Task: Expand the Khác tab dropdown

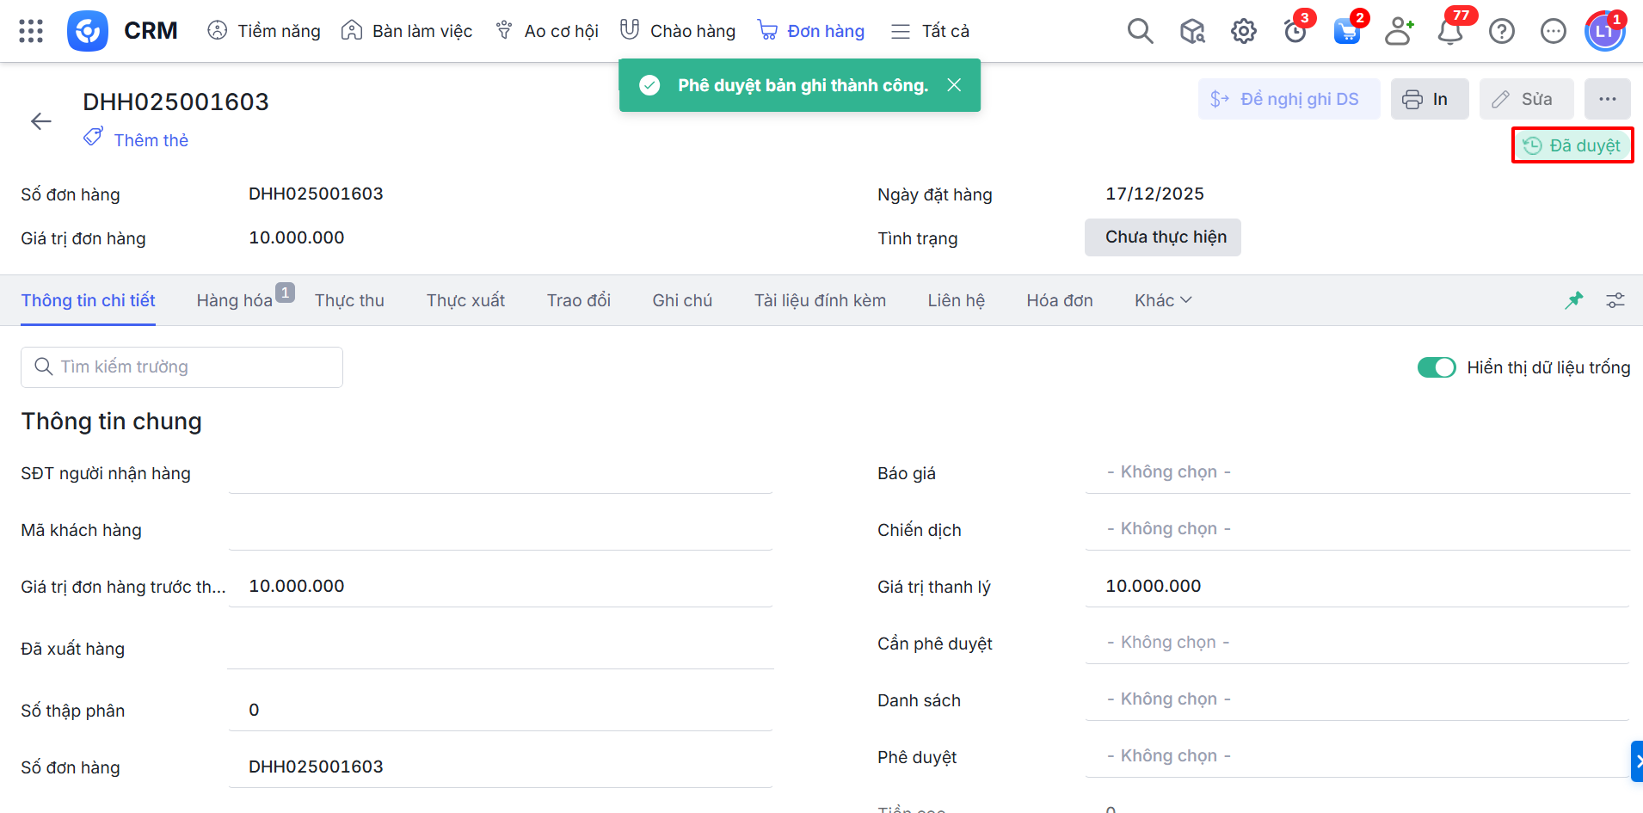Action: 1162,300
